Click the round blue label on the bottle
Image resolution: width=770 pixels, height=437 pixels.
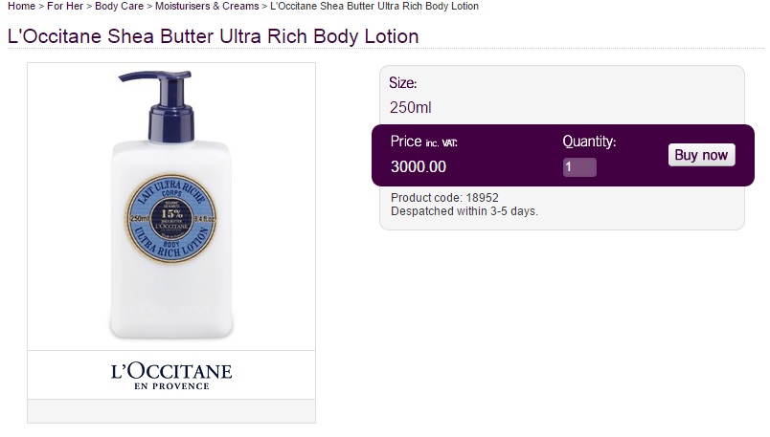click(170, 217)
